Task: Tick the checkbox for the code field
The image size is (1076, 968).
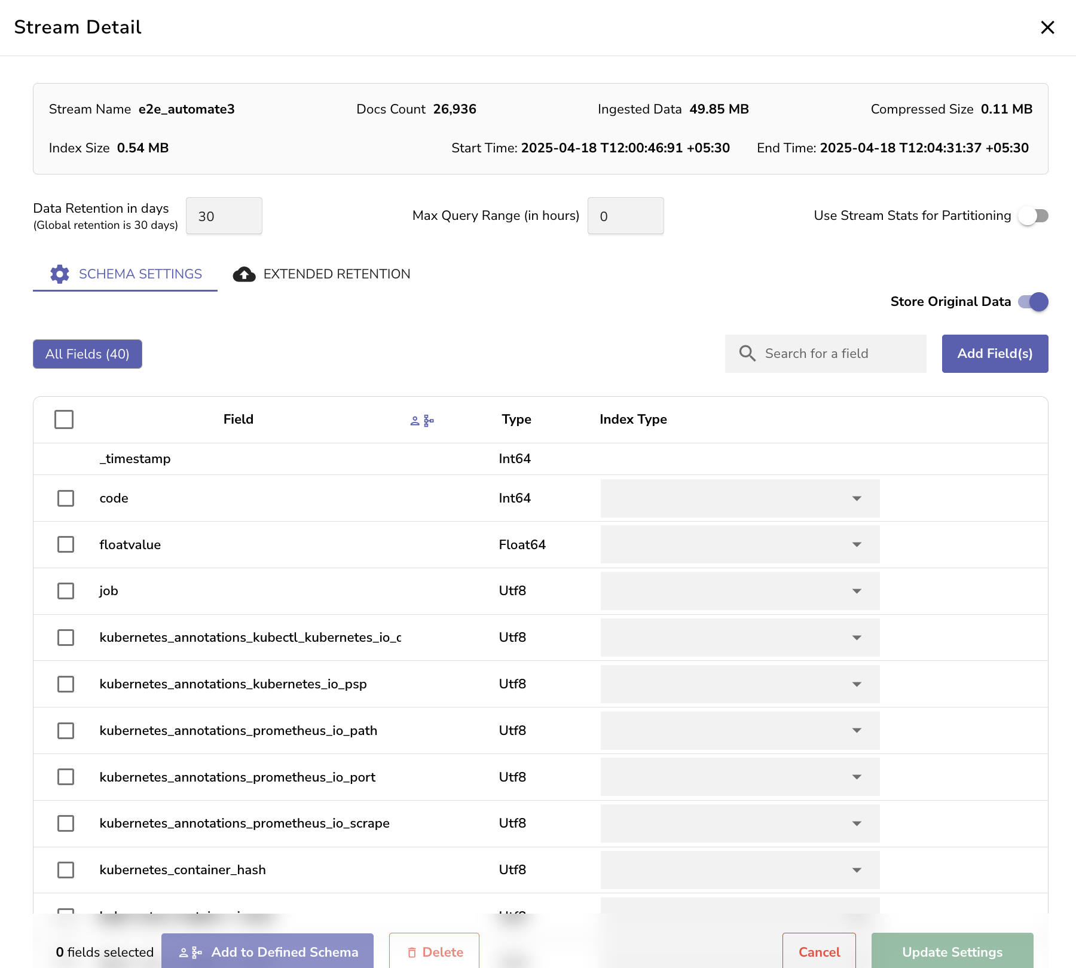Action: click(x=65, y=498)
